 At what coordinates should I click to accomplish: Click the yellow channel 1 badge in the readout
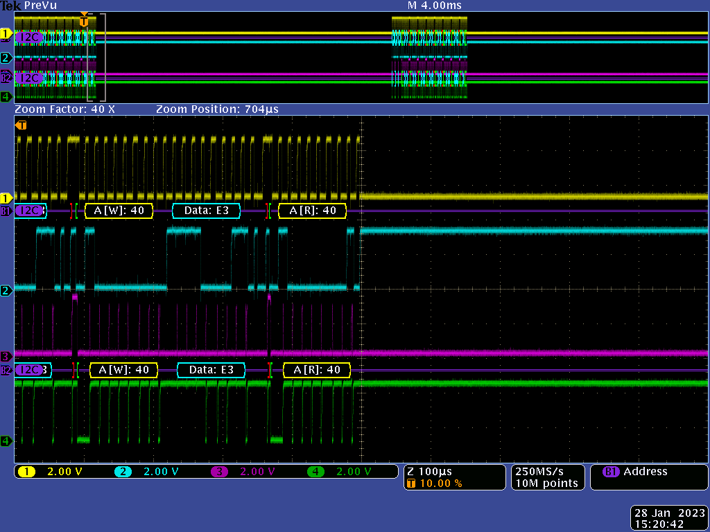click(27, 472)
